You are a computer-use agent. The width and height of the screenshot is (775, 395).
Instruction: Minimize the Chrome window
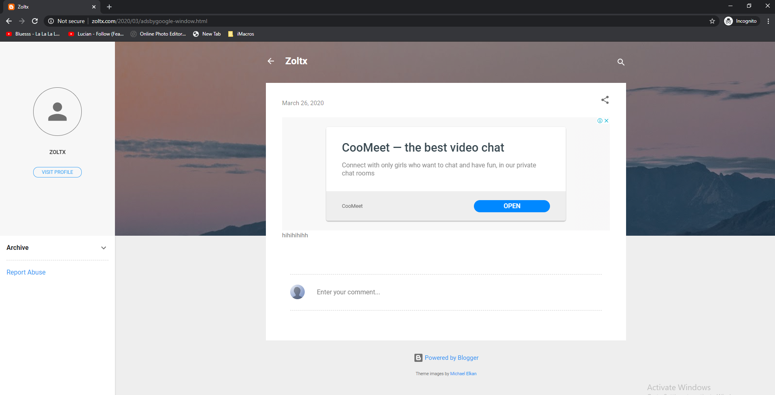tap(730, 6)
